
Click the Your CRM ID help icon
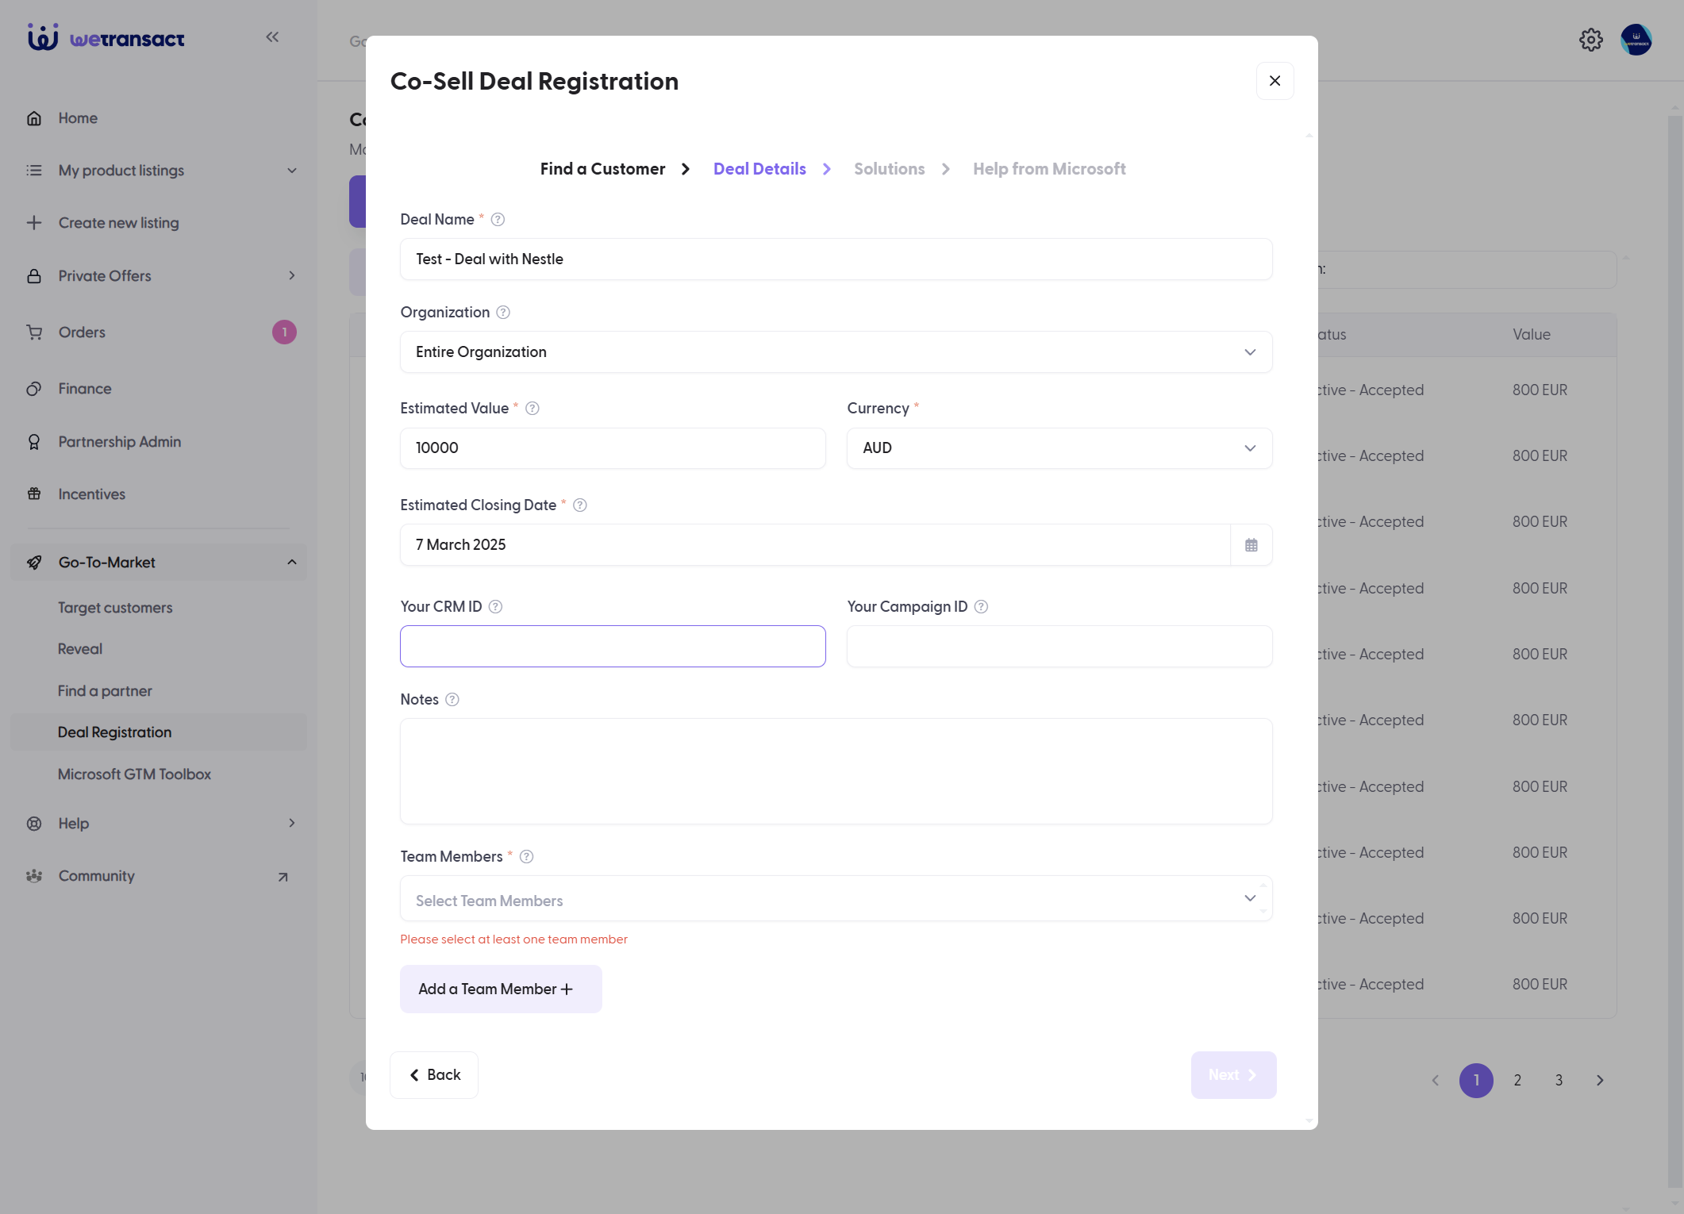tap(495, 607)
